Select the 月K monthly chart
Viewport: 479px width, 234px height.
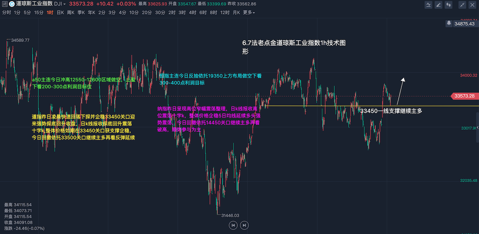click(x=236, y=12)
